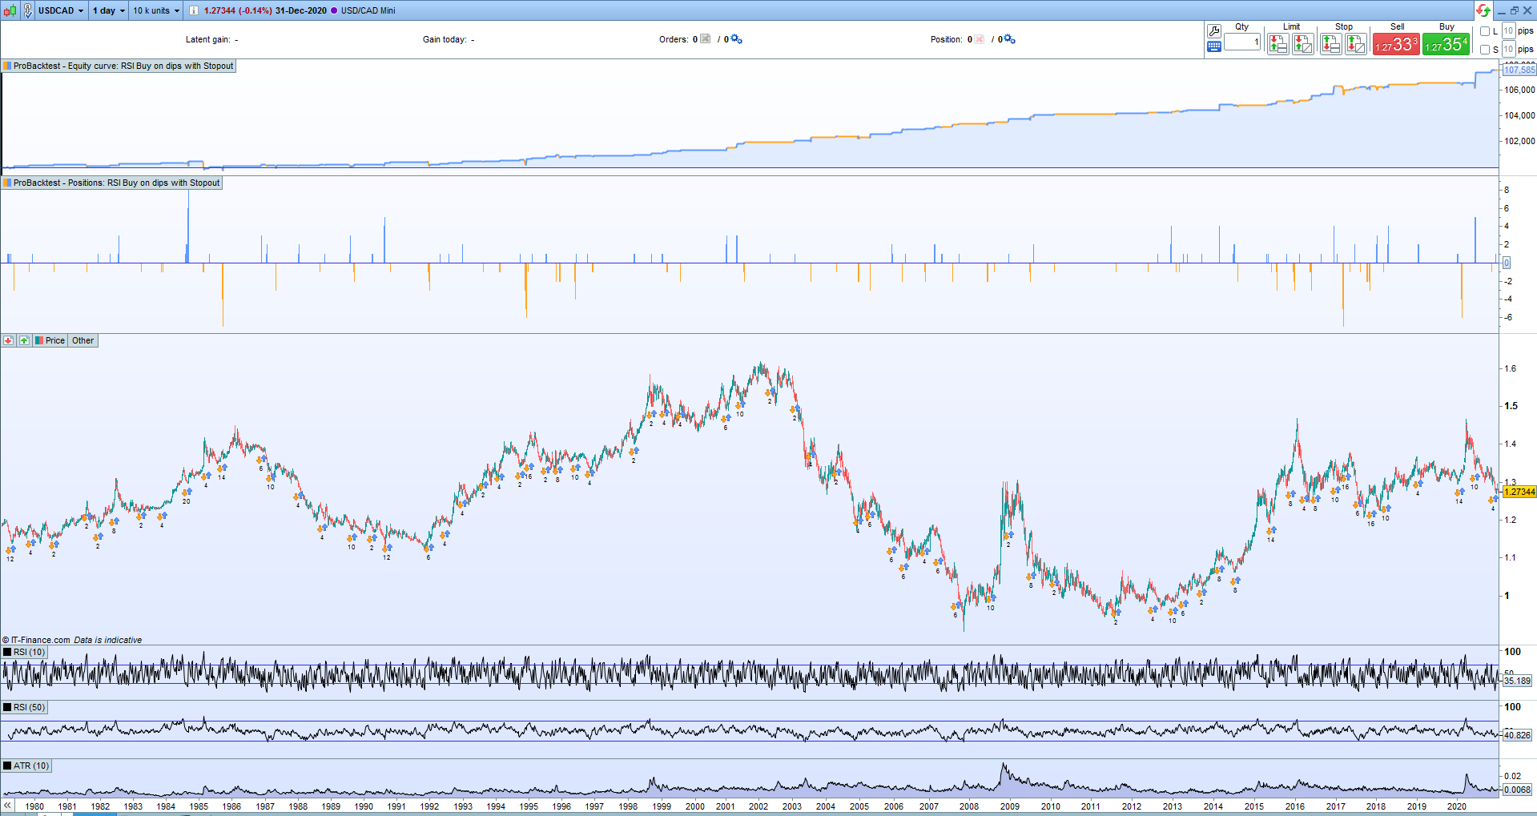
Task: Click the candlestick chart icon in title bar
Action: point(10,10)
